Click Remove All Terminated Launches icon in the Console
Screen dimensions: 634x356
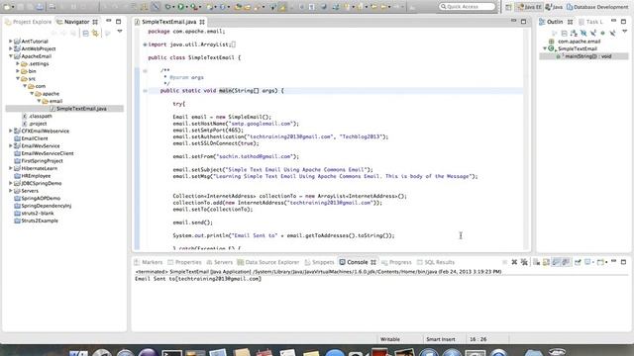coord(524,262)
